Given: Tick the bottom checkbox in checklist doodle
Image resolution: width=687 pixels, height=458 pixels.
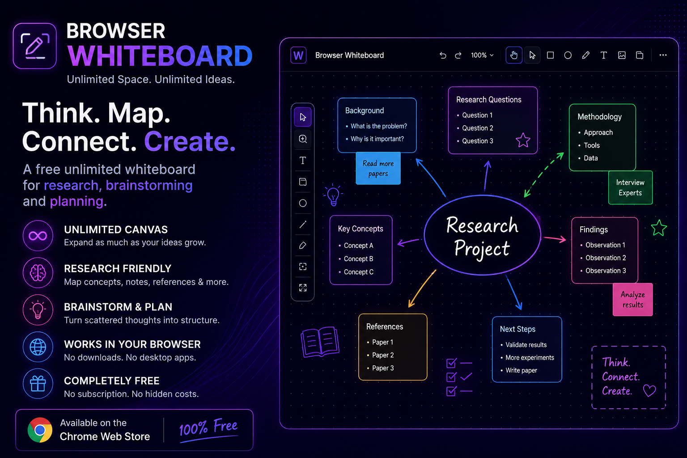Looking at the screenshot, I should pyautogui.click(x=451, y=391).
